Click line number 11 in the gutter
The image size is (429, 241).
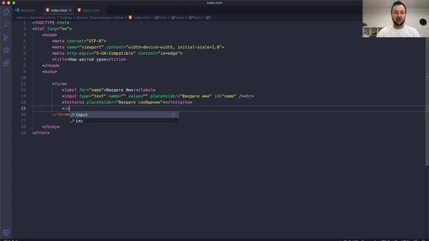point(23,84)
